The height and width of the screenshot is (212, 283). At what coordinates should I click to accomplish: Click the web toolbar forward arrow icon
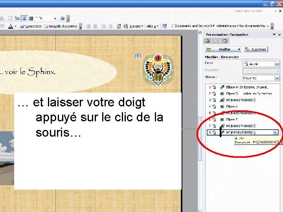95,26
